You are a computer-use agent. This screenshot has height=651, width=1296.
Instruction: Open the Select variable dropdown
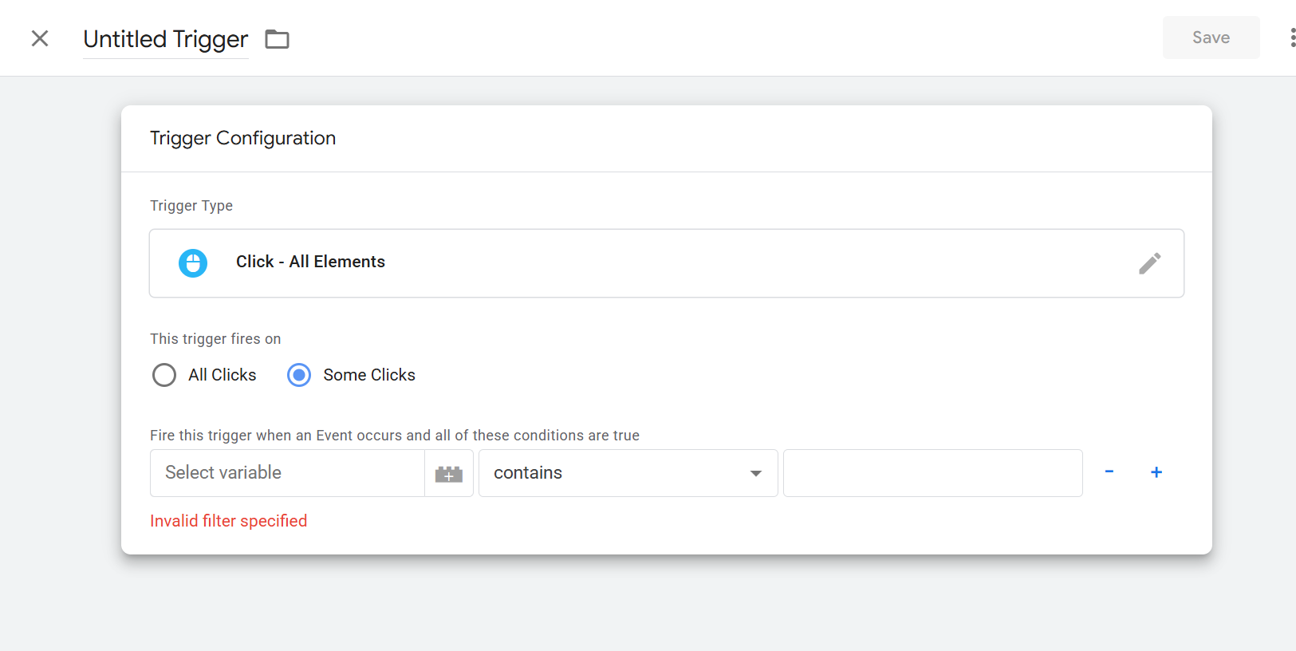point(287,473)
